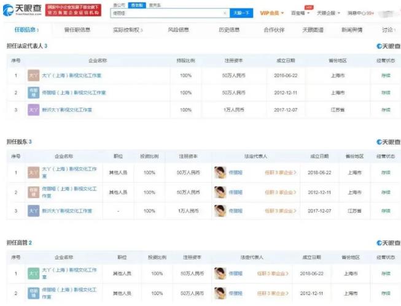Click logo icon of row 2 in shareholder table
401x306 pixels.
coord(34,192)
